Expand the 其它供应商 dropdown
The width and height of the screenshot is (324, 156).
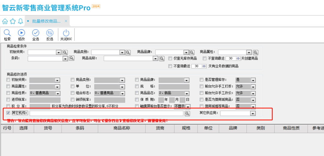(253, 114)
